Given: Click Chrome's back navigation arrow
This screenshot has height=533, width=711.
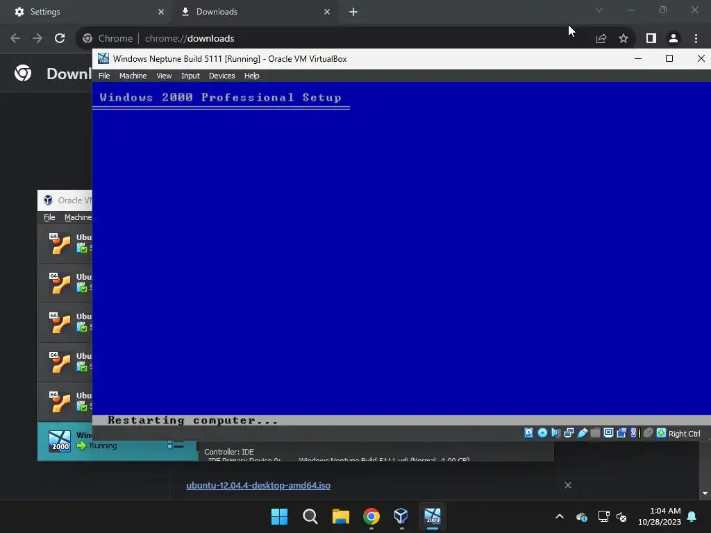Looking at the screenshot, I should pos(15,38).
